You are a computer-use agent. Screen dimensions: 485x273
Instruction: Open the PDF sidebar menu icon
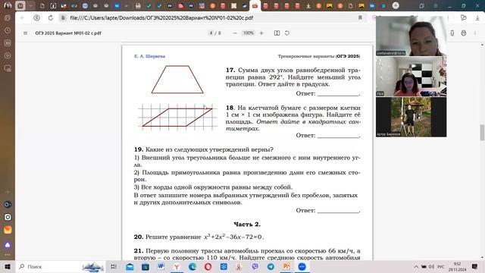click(x=25, y=33)
